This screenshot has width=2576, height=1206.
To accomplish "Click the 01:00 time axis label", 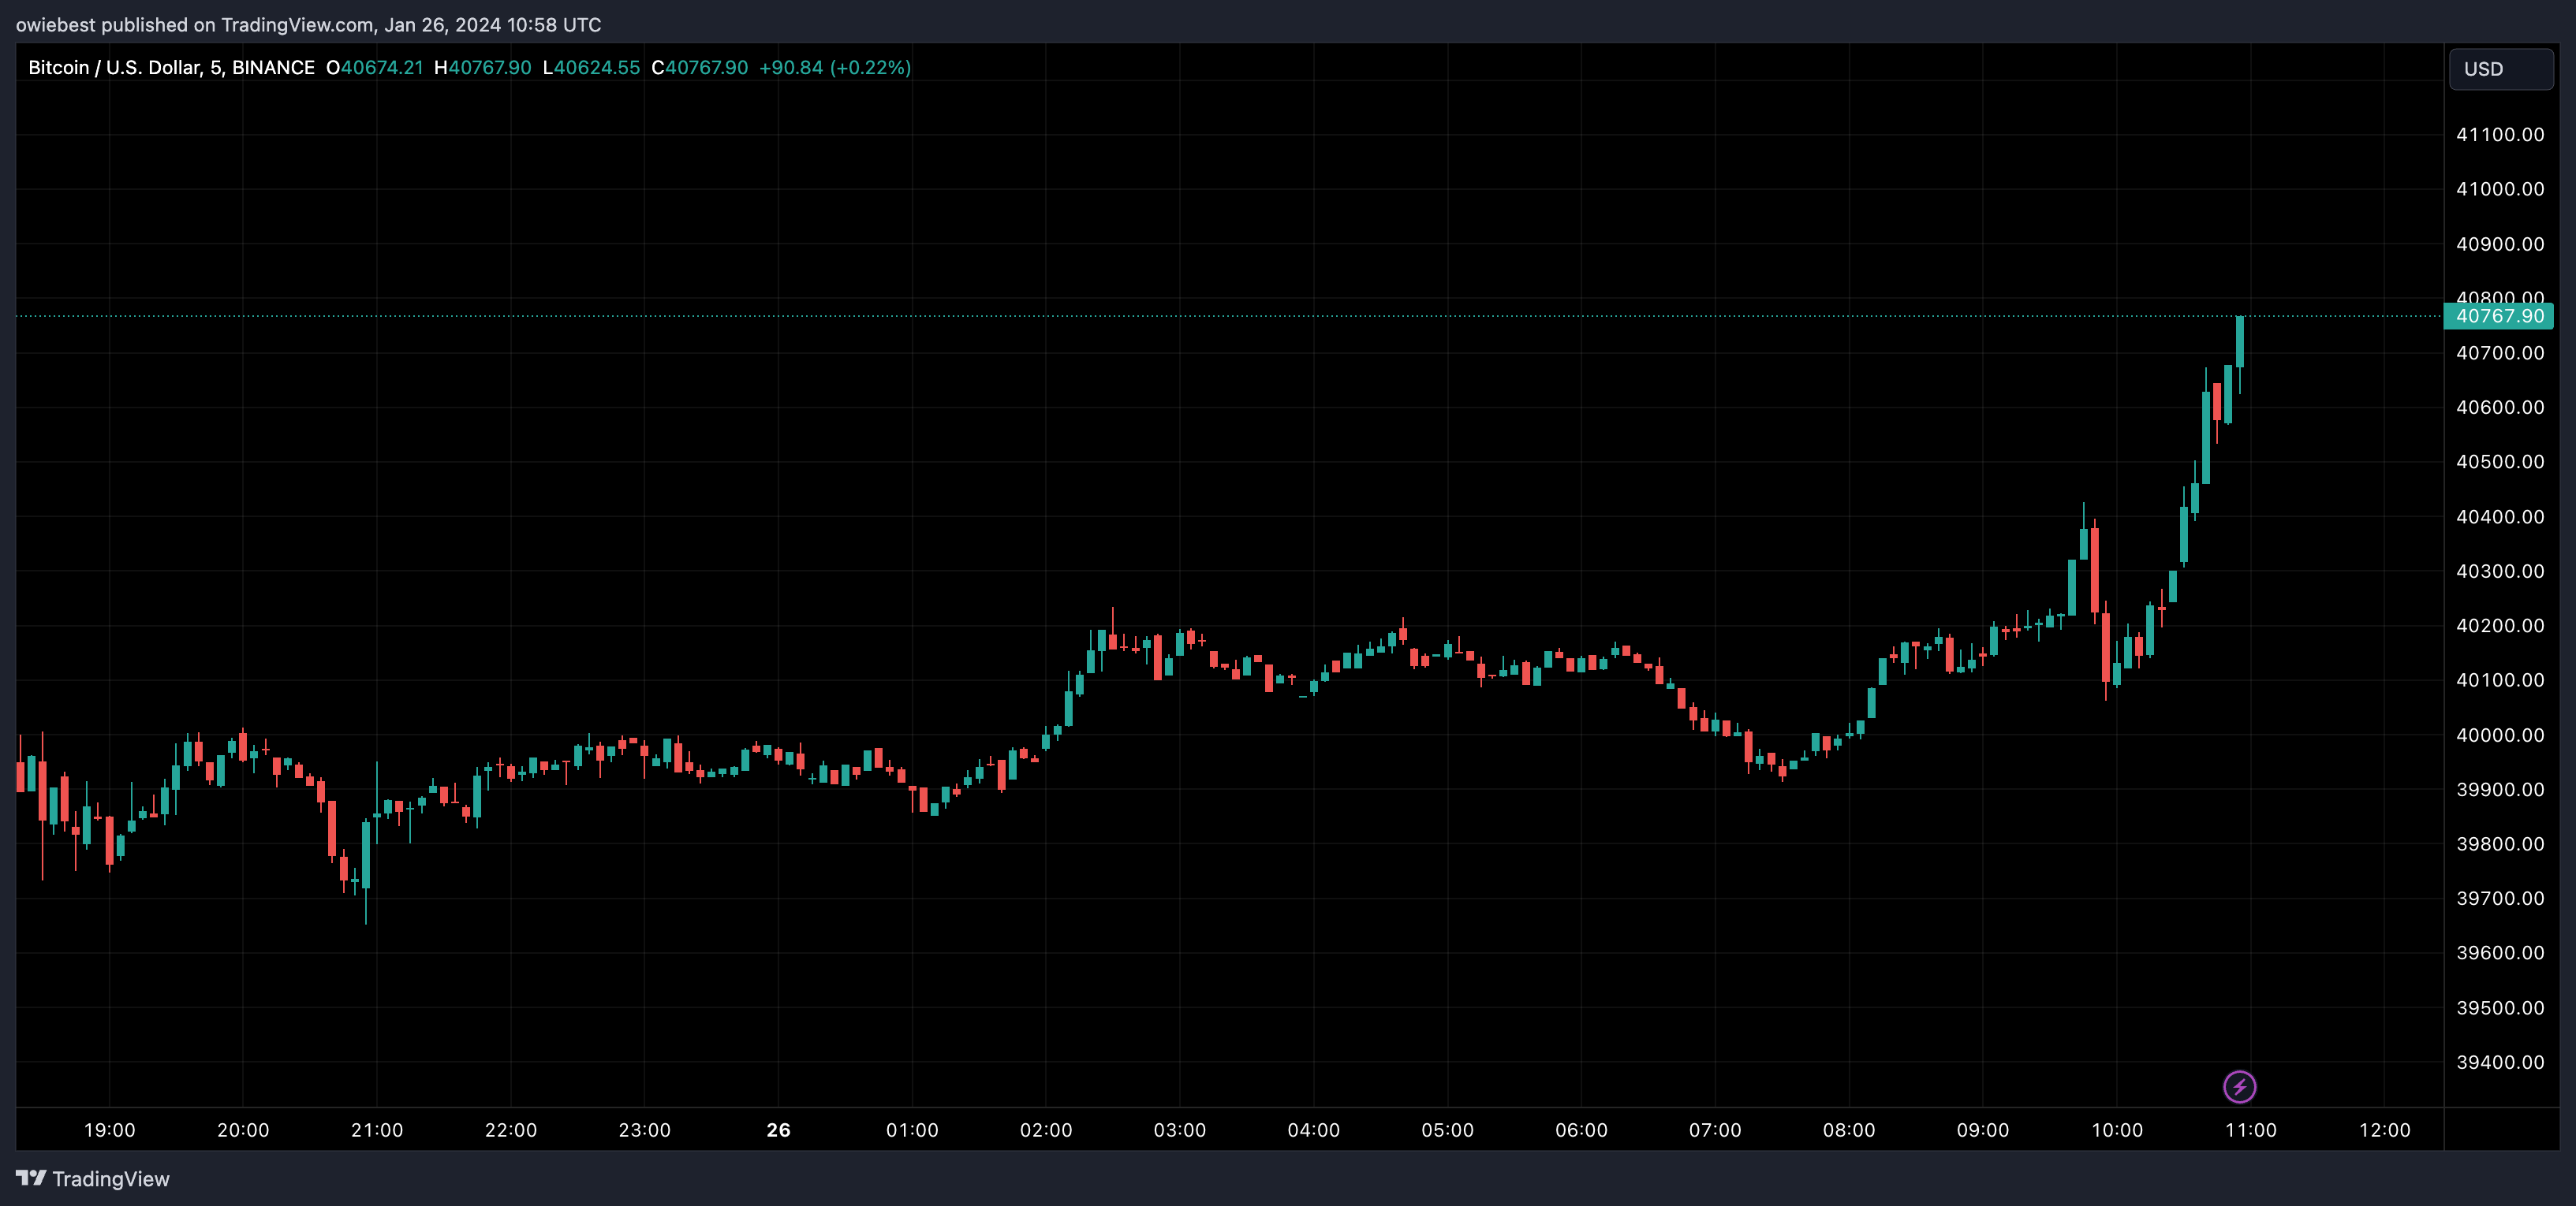I will 912,1130.
